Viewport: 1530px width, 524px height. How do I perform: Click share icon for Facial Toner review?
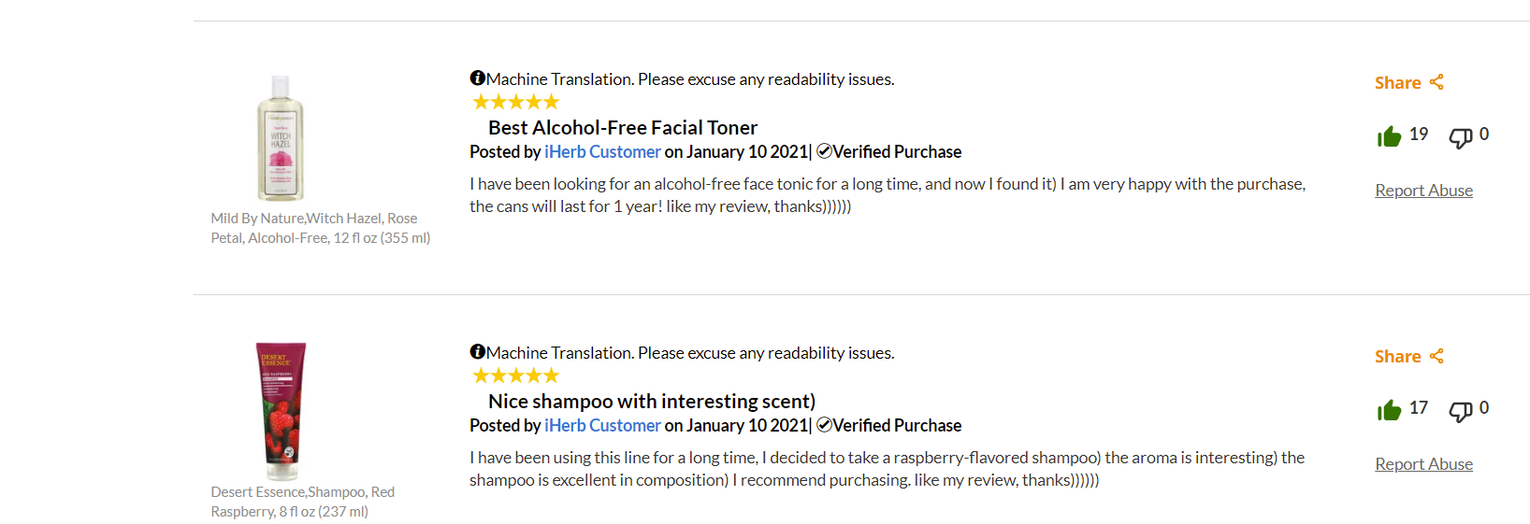click(x=1436, y=82)
